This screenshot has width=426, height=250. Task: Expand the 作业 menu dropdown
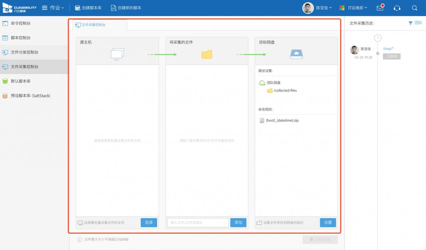[53, 8]
